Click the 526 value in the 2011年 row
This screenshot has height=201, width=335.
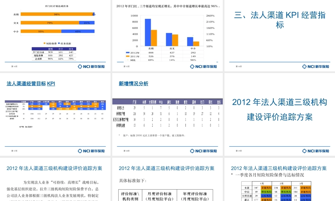tap(151, 56)
